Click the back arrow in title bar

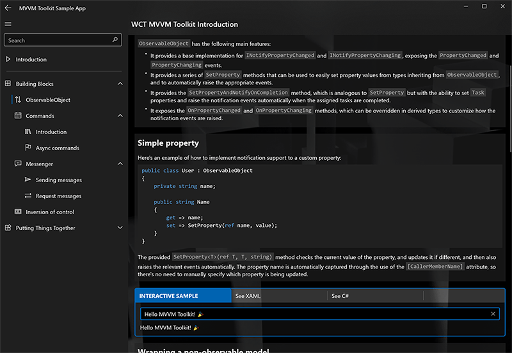8,8
